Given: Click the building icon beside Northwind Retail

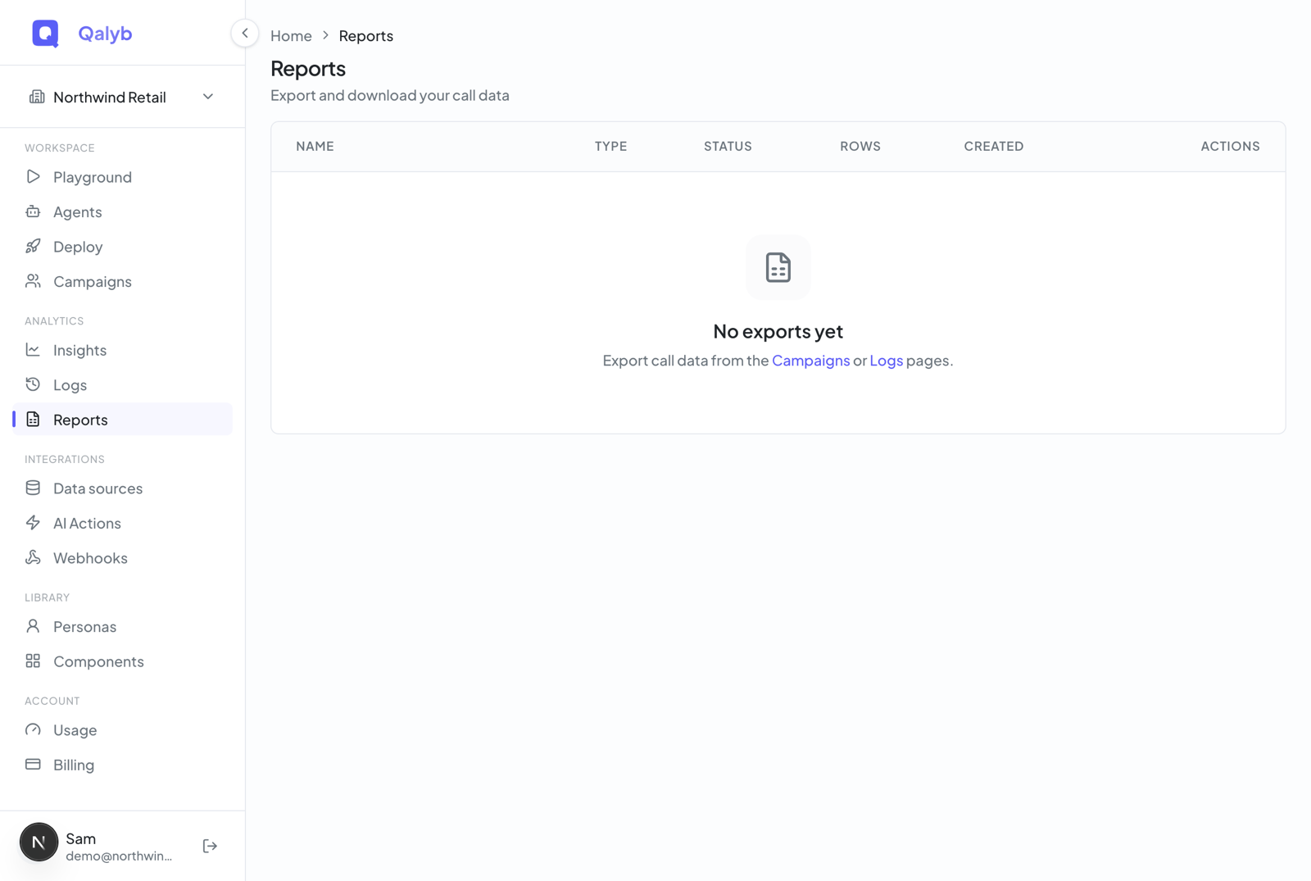Looking at the screenshot, I should tap(37, 97).
